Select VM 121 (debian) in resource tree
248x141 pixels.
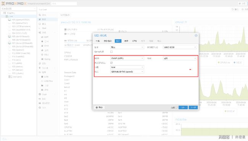[x=16, y=70]
